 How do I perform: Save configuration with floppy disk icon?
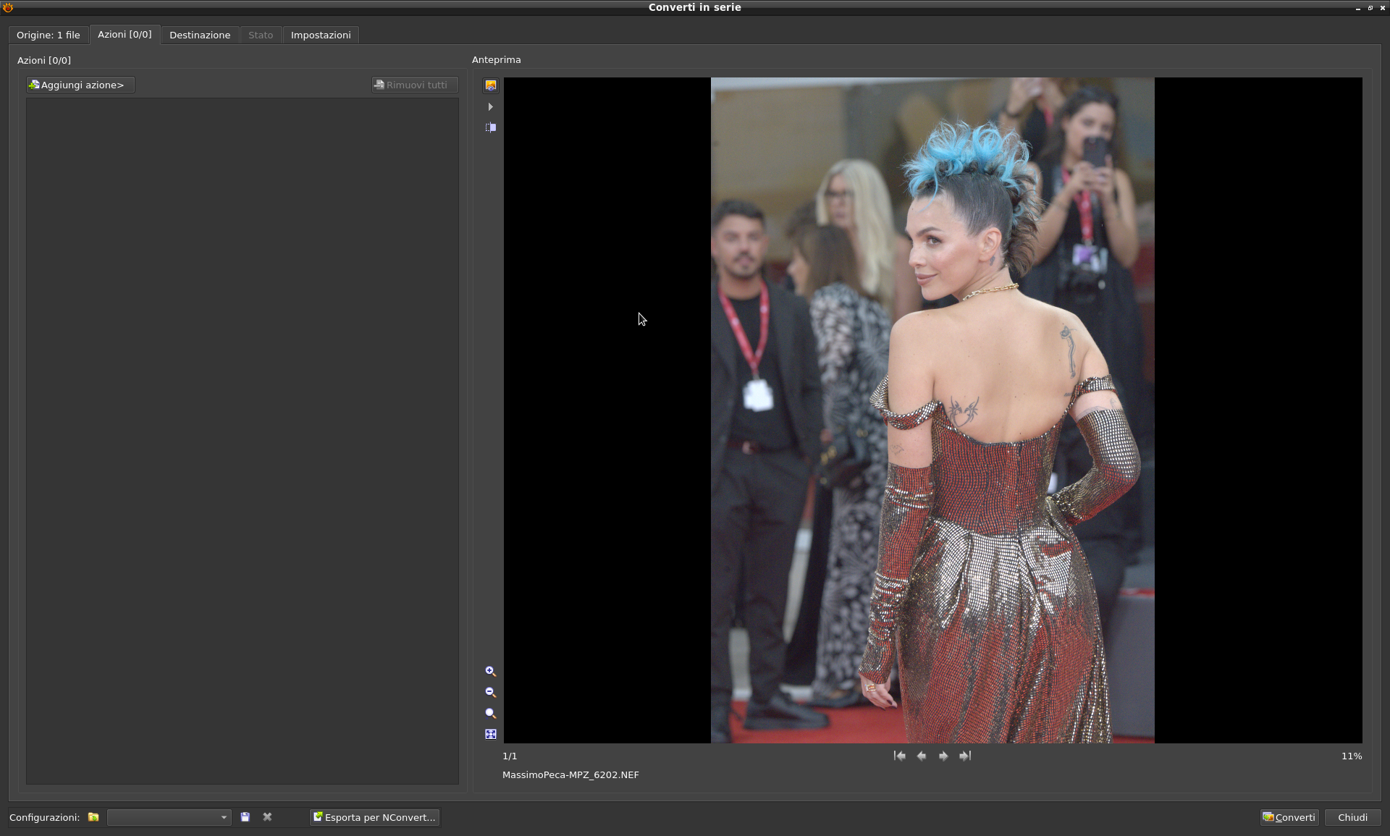(245, 817)
